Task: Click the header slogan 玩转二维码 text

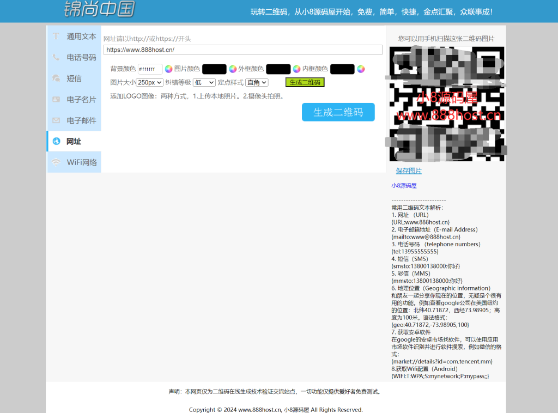Action: (372, 12)
